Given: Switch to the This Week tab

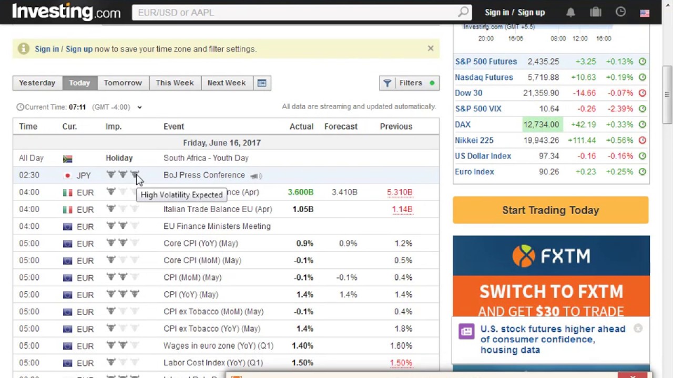Looking at the screenshot, I should (175, 83).
